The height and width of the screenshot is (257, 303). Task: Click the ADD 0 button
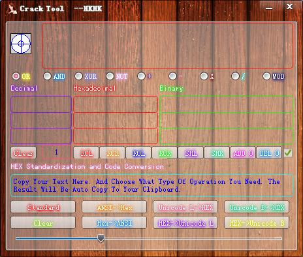click(243, 153)
